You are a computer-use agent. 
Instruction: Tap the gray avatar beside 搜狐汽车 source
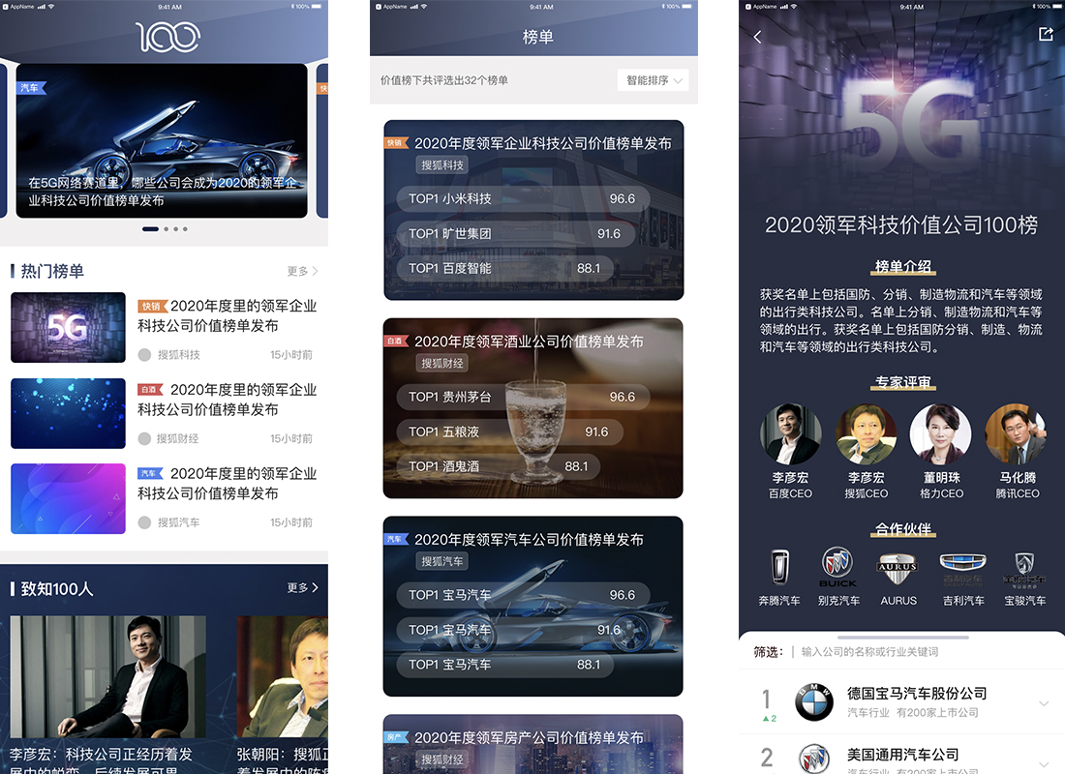click(x=144, y=522)
